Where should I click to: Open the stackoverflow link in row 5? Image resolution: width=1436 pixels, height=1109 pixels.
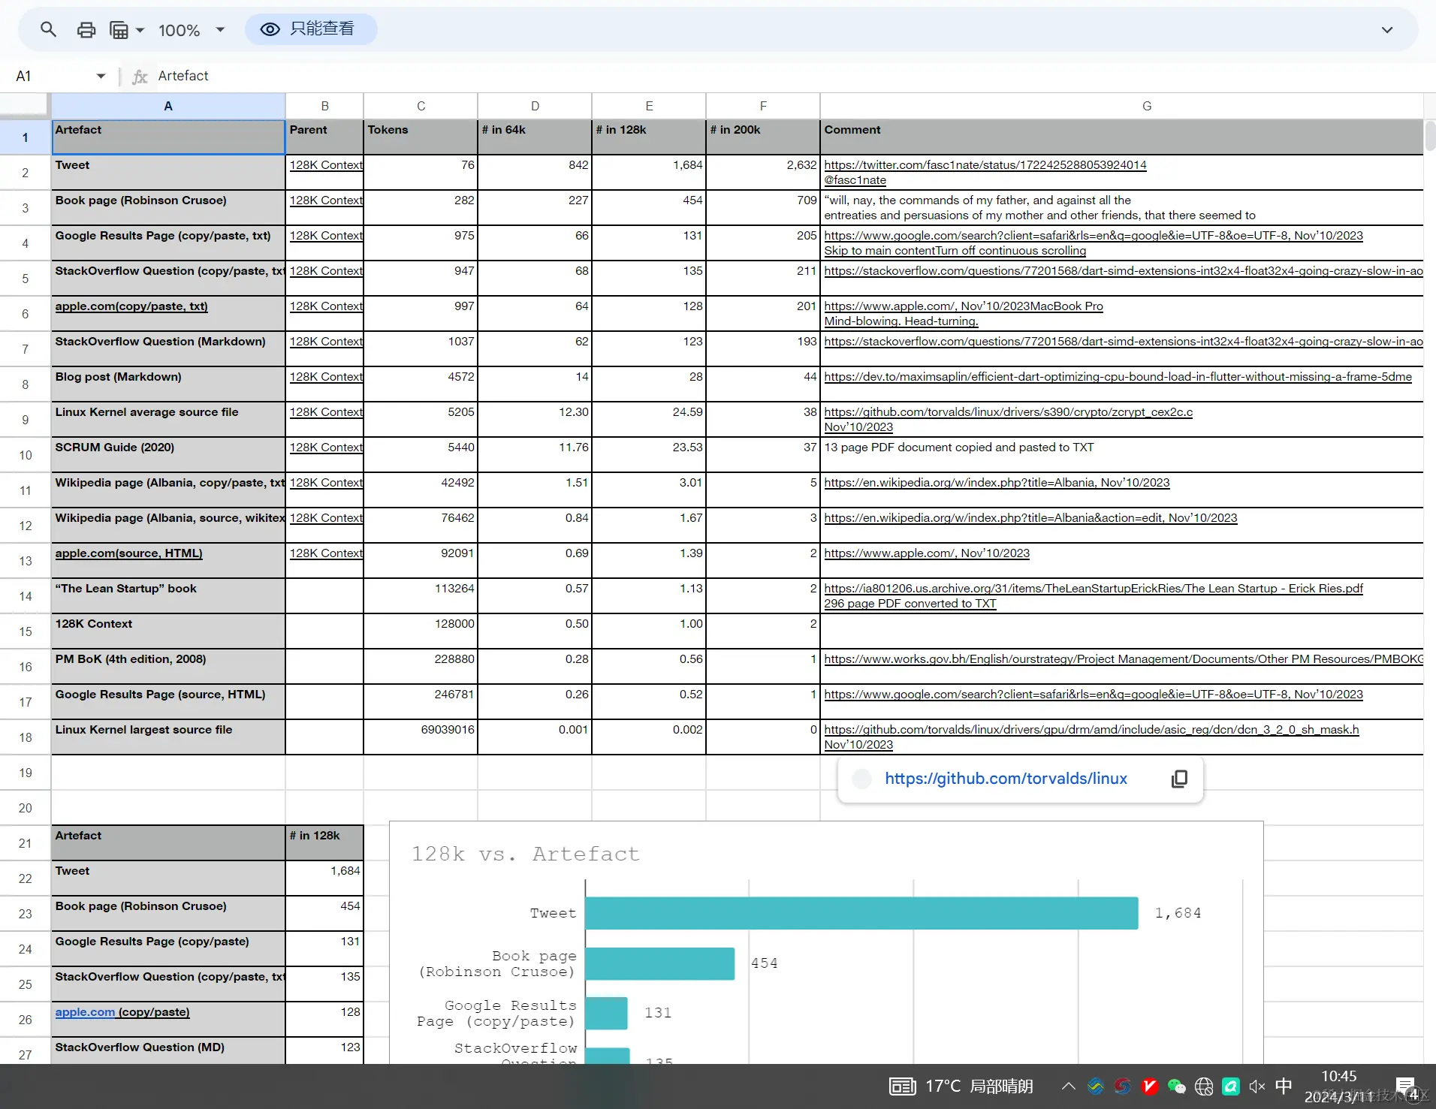pyautogui.click(x=1123, y=270)
